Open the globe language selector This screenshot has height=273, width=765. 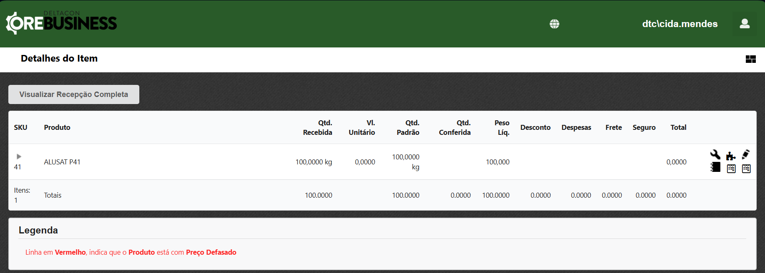[x=554, y=24]
